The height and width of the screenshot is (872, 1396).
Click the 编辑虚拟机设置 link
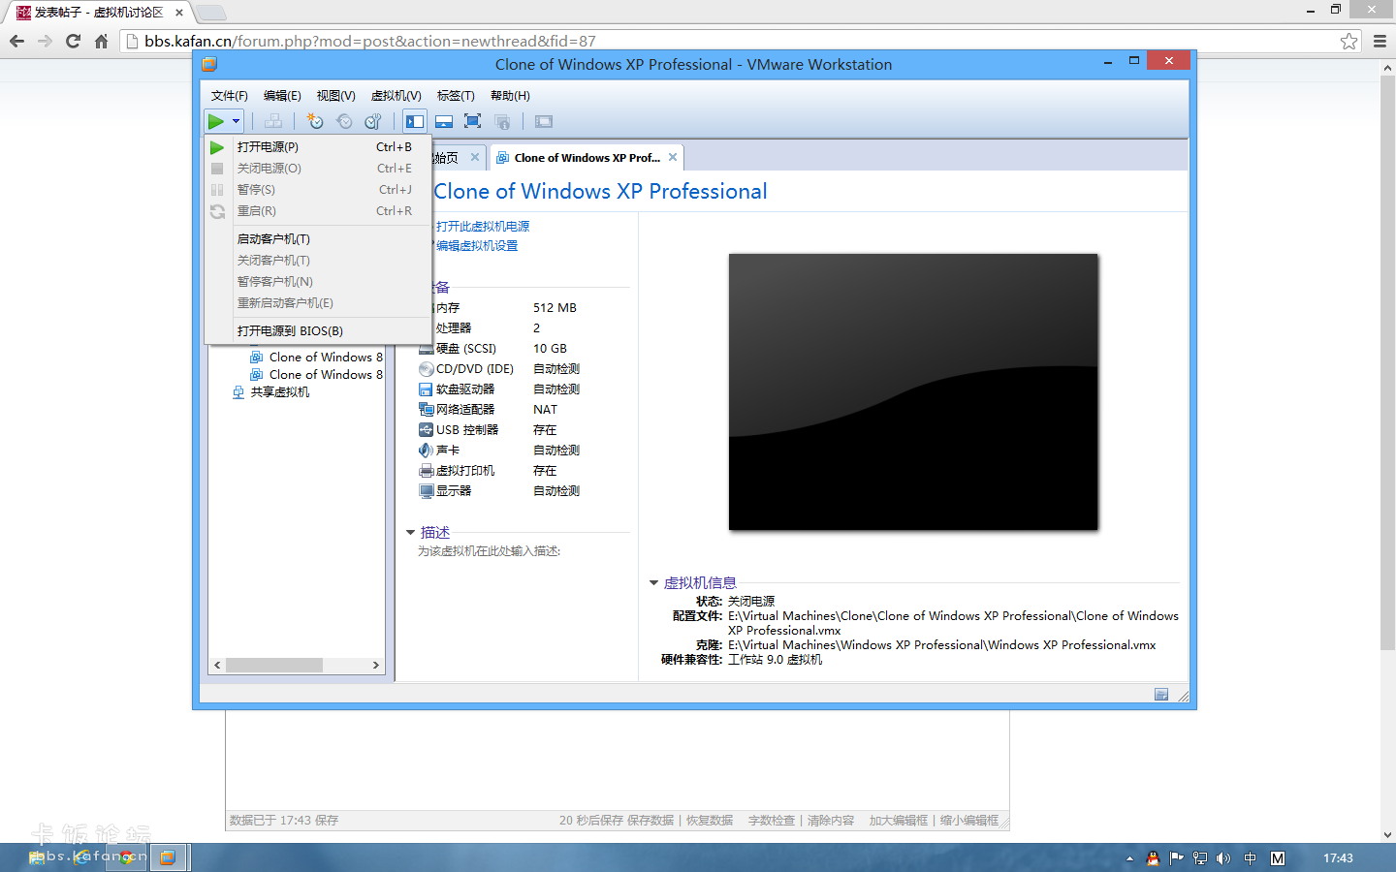tap(477, 246)
